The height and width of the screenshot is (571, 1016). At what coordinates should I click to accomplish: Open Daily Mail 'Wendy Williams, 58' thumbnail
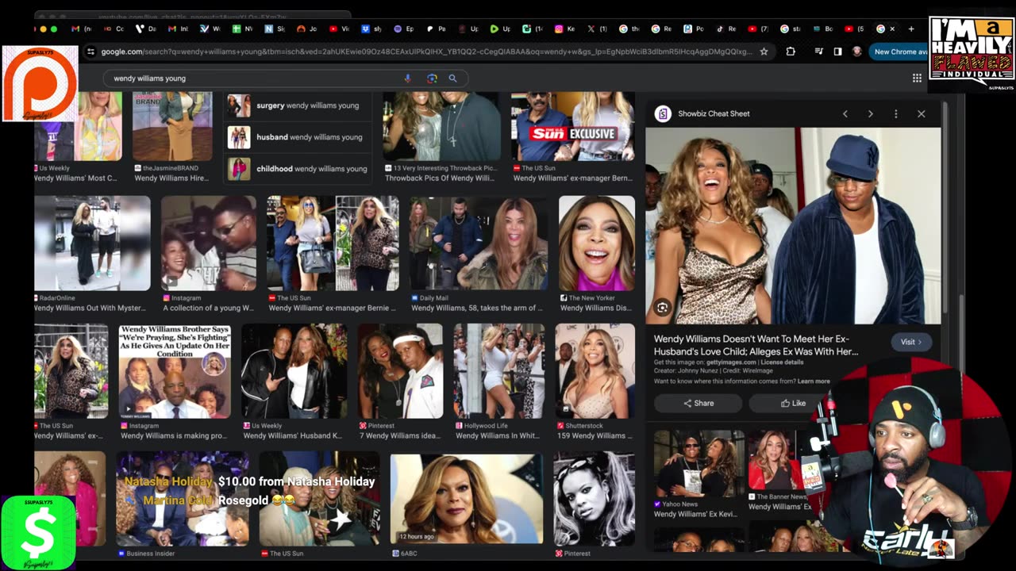point(479,243)
